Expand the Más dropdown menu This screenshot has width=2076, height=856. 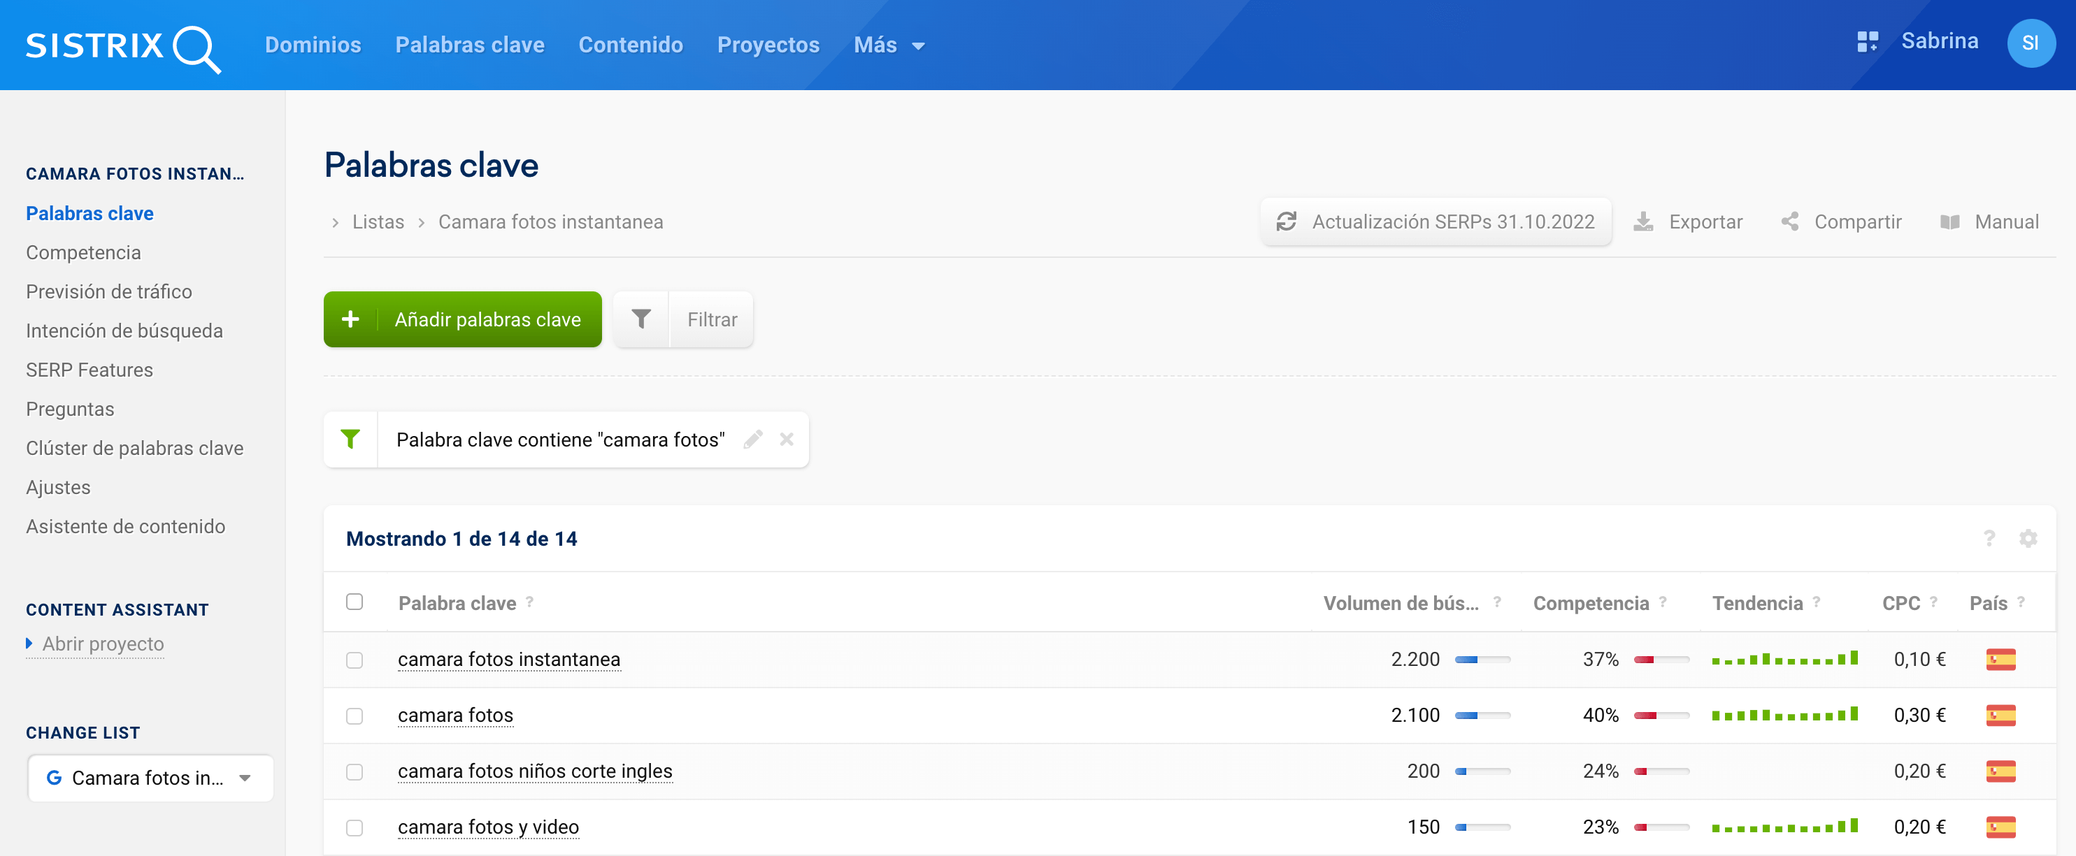pyautogui.click(x=888, y=46)
